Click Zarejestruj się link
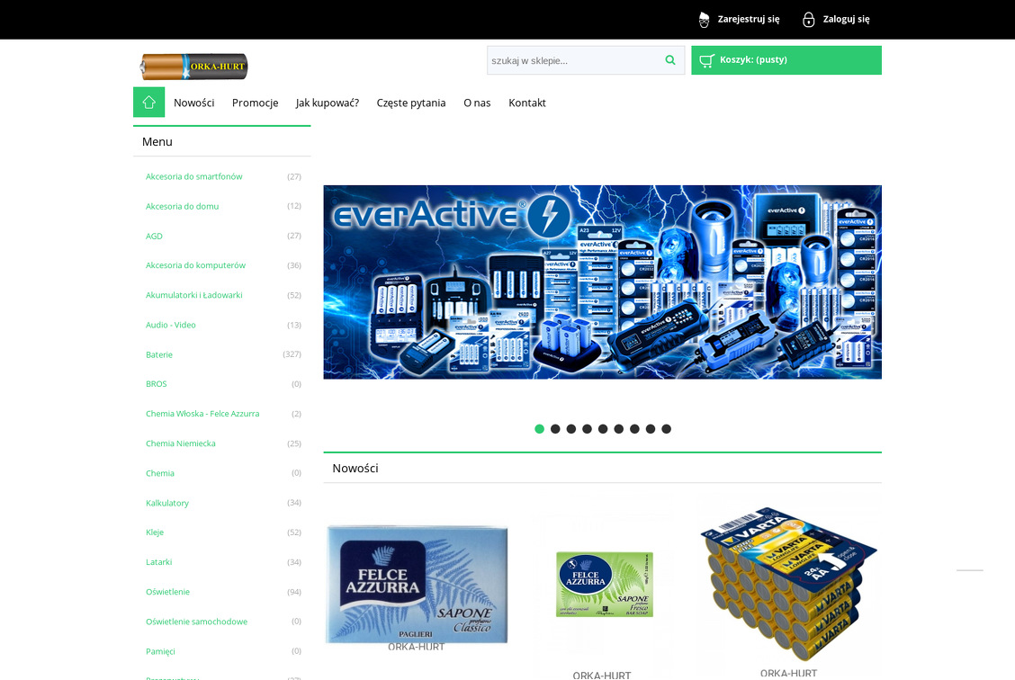 tap(749, 20)
